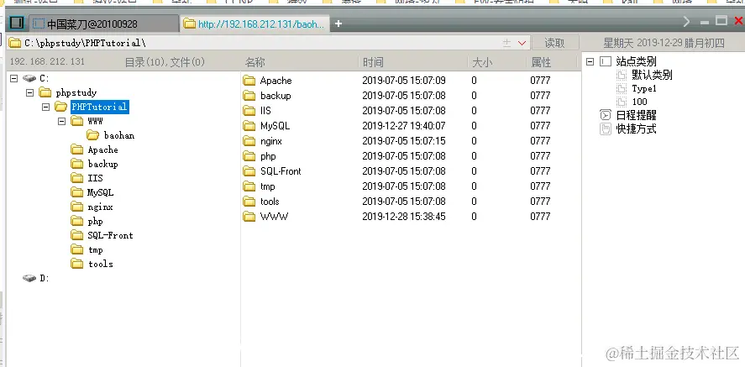Image resolution: width=745 pixels, height=367 pixels.
Task: Click nginx timestamp 2019-07-05 15:07:15
Action: coord(404,141)
